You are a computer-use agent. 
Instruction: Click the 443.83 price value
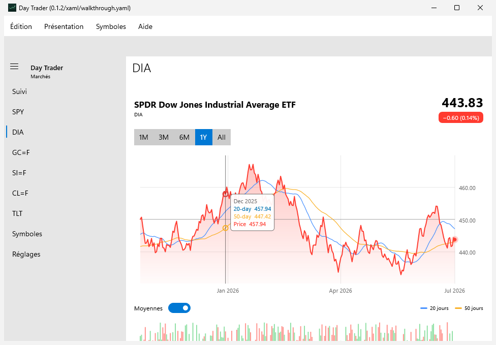pos(462,103)
